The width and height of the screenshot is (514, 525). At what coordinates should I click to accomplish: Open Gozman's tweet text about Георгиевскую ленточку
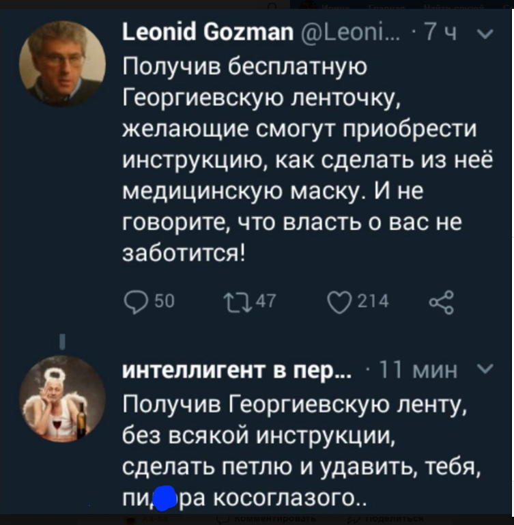tap(307, 159)
